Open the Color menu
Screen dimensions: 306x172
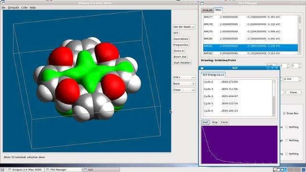[x=24, y=8]
